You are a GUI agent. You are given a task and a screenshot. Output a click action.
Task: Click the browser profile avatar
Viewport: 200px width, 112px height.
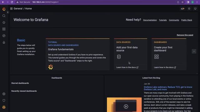(x=192, y=2)
